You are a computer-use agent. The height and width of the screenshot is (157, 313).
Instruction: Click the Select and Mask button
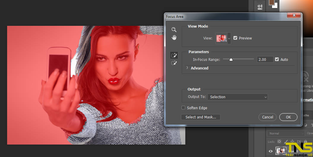pos(201,117)
